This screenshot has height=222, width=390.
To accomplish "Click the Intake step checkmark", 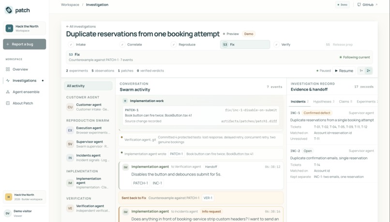I will click(71, 44).
